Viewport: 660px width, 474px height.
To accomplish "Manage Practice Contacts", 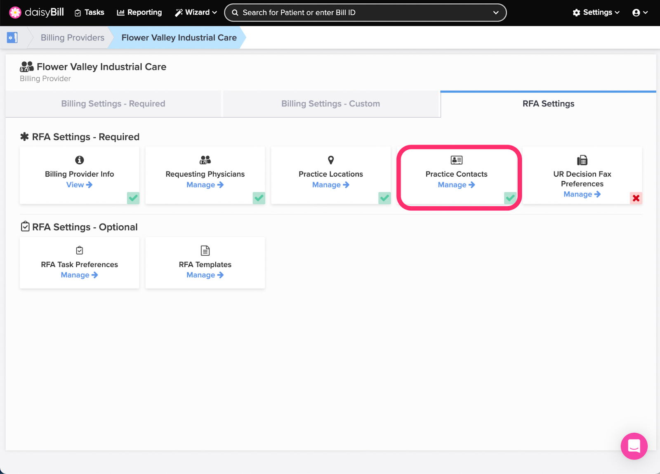I will (x=457, y=185).
